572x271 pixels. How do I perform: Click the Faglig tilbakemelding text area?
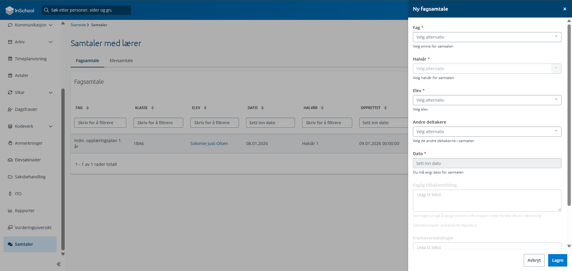coord(487,201)
